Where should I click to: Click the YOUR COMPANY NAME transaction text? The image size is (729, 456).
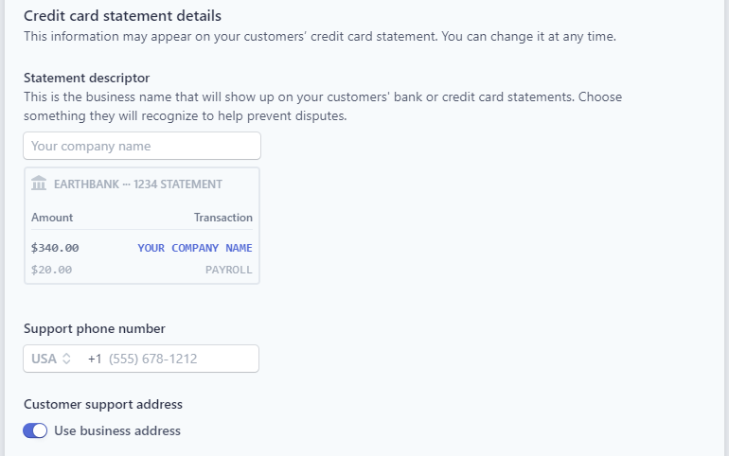click(x=195, y=248)
